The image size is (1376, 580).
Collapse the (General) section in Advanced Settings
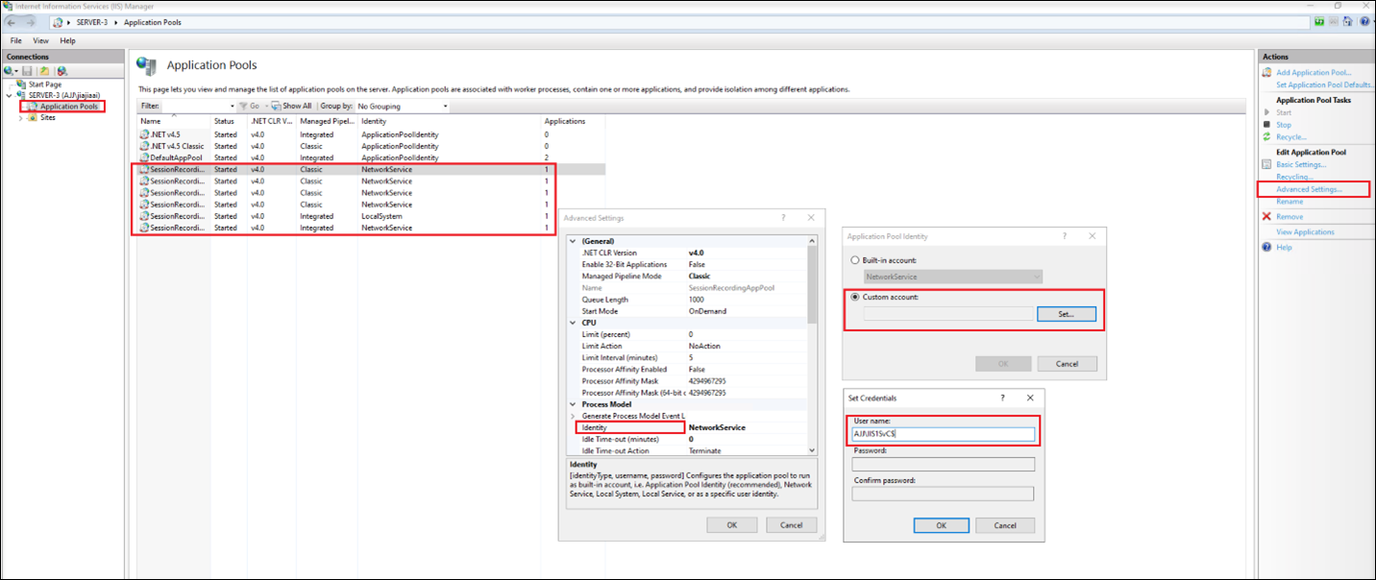click(x=574, y=241)
